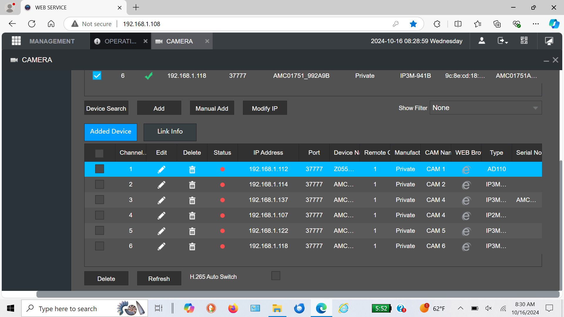
Task: Select the Link Info tab
Action: pyautogui.click(x=170, y=132)
